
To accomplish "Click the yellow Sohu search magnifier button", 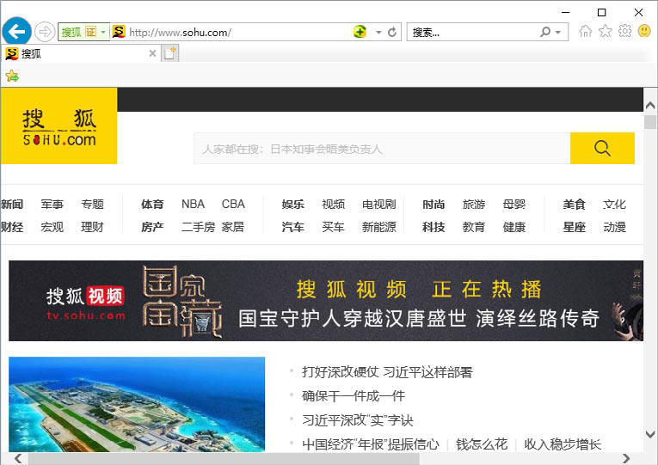I will (602, 148).
